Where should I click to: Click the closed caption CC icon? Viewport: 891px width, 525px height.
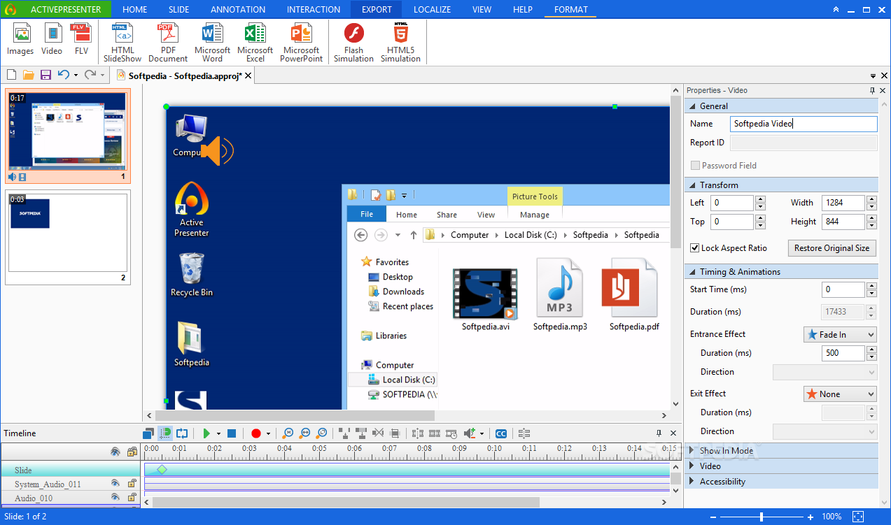point(500,433)
